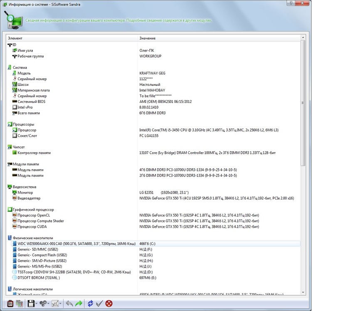This screenshot has width=345, height=311.
Task: Click the graph chart toolbar icon
Action: [55, 304]
